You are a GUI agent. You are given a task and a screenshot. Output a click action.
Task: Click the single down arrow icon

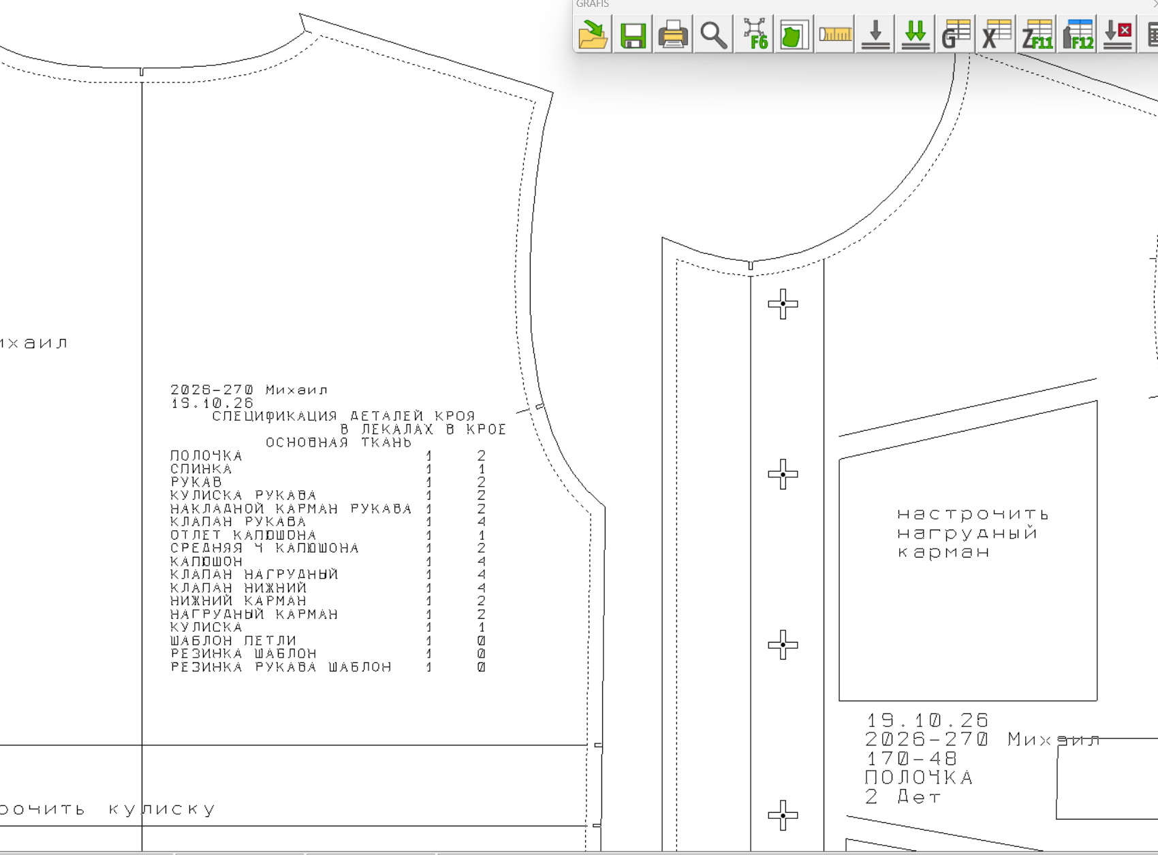(x=875, y=34)
